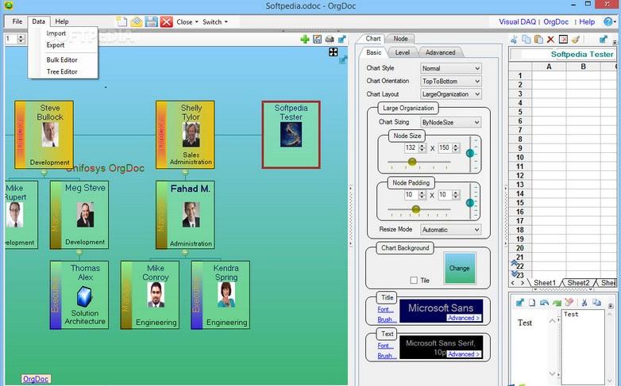Screen dimensions: 621x386
Task: Open the Advanced tab in chart settings
Action: (x=440, y=52)
